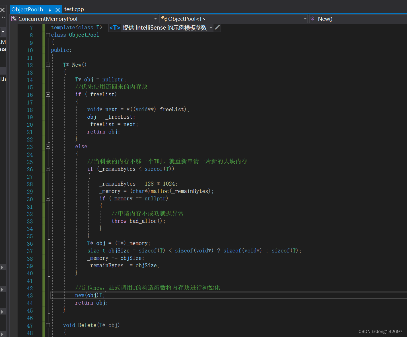The width and height of the screenshot is (407, 337).
Task: Click line number 28 in the gutter
Action: (x=30, y=184)
